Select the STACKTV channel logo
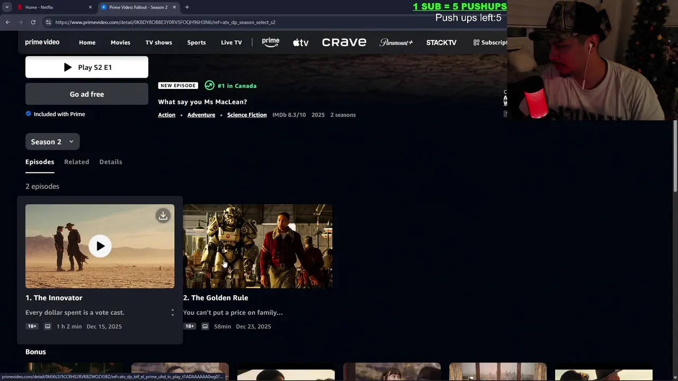The height and width of the screenshot is (381, 678). [x=441, y=42]
